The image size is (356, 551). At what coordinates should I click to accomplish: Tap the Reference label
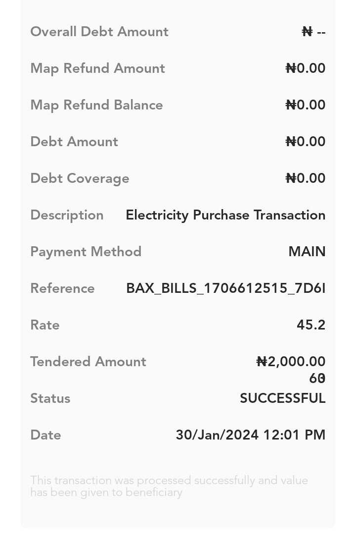(62, 288)
